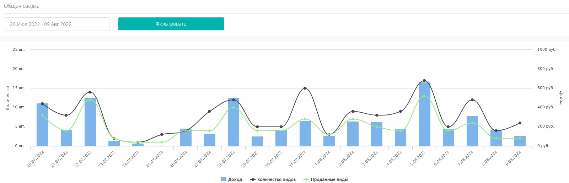Toggle the Проданные лиды legend series
This screenshot has height=183, width=569.
tap(329, 179)
